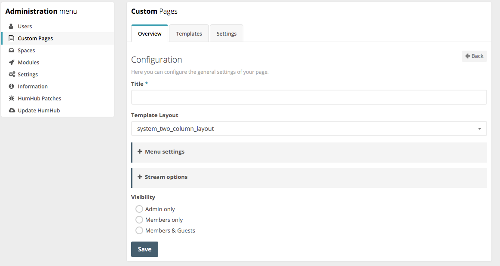Open Spaces via its sidebar icon
500x266 pixels.
(x=12, y=50)
